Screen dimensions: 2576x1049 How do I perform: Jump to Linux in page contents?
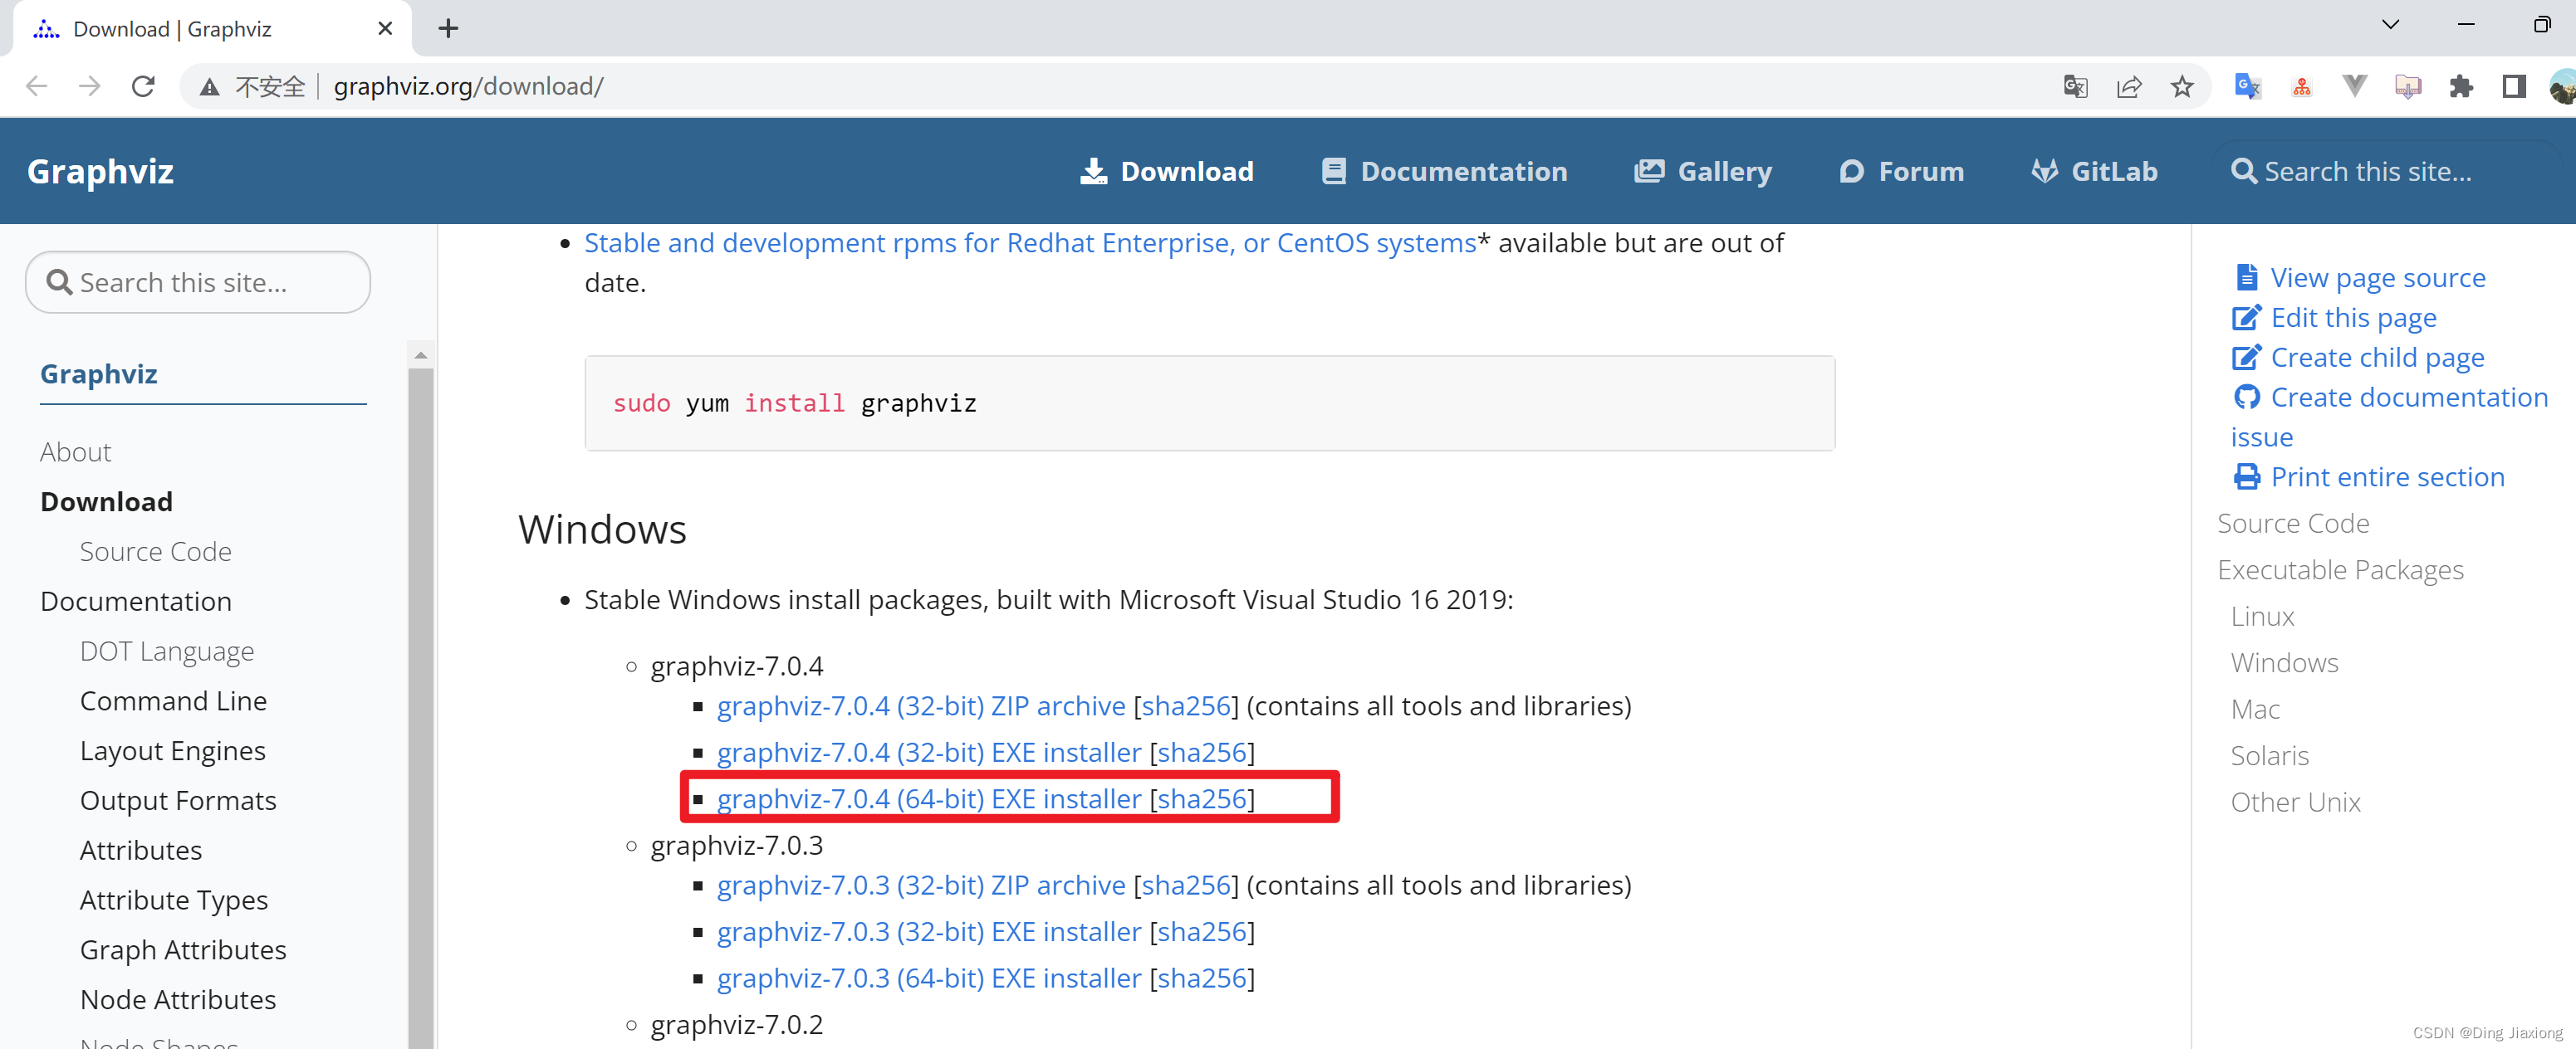[2262, 617]
